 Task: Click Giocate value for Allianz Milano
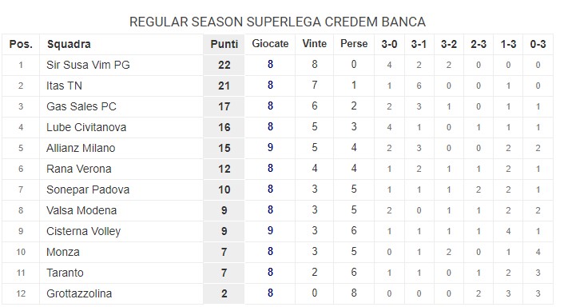tap(270, 148)
